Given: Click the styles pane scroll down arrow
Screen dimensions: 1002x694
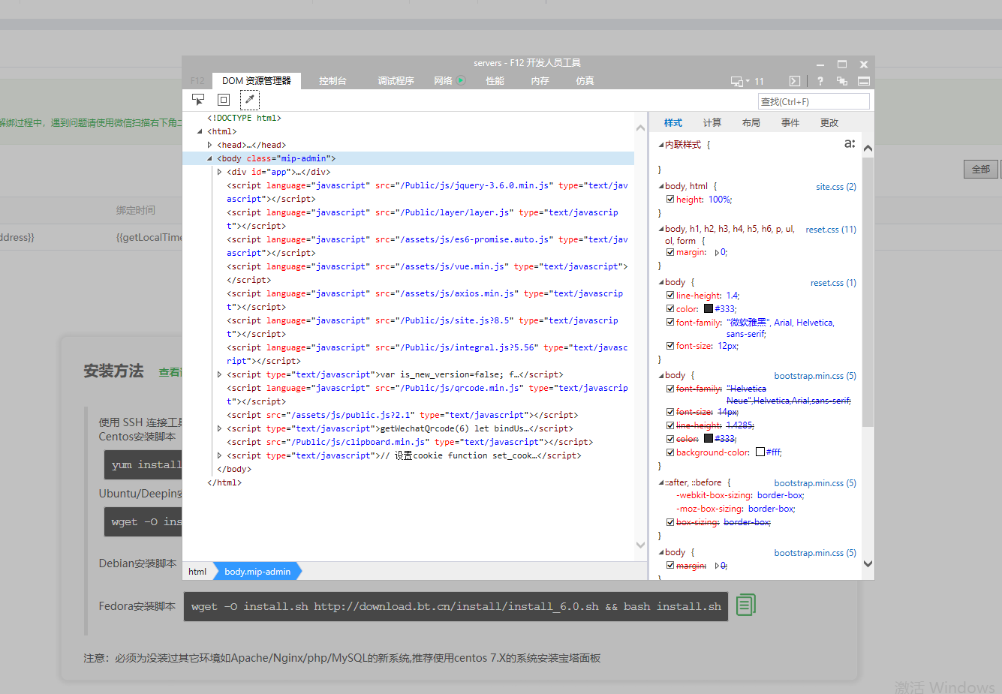Looking at the screenshot, I should pyautogui.click(x=868, y=563).
